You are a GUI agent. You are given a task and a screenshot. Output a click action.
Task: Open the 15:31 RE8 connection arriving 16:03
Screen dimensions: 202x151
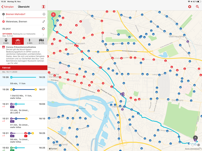point(24,108)
